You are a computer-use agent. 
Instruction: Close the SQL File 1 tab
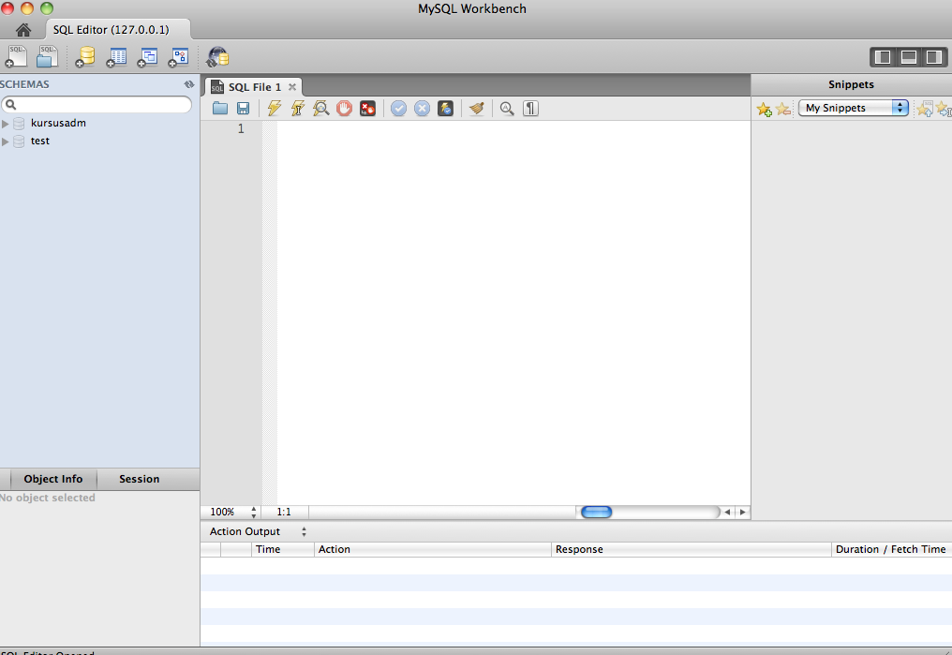[x=292, y=87]
